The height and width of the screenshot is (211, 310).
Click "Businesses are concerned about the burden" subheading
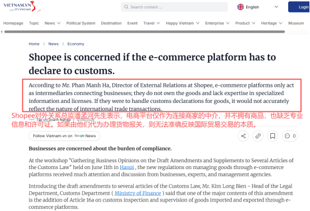coord(100,148)
